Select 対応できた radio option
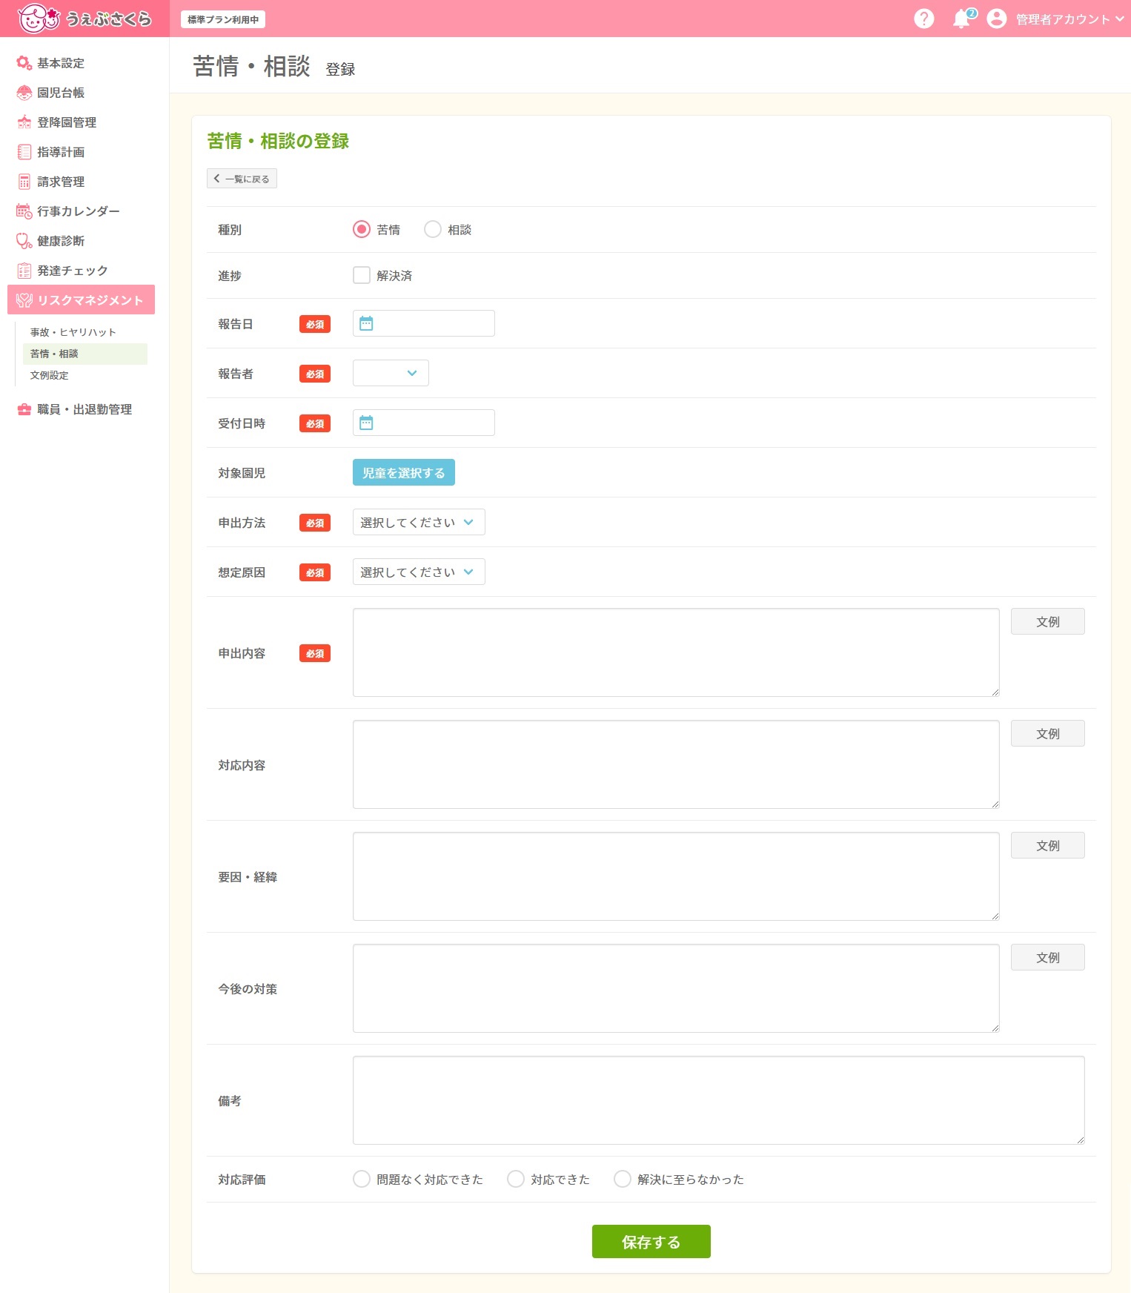This screenshot has width=1131, height=1293. point(516,1179)
